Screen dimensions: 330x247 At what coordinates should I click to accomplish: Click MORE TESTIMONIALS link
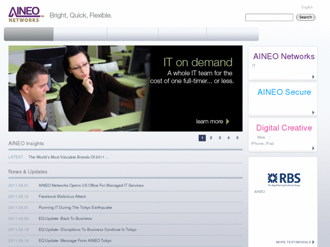[293, 242]
